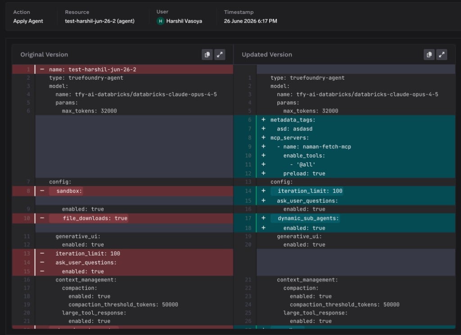Screen dimensions: 461x335
Task: Click generative_ui: in Original Version
Action: pyautogui.click(x=78, y=237)
